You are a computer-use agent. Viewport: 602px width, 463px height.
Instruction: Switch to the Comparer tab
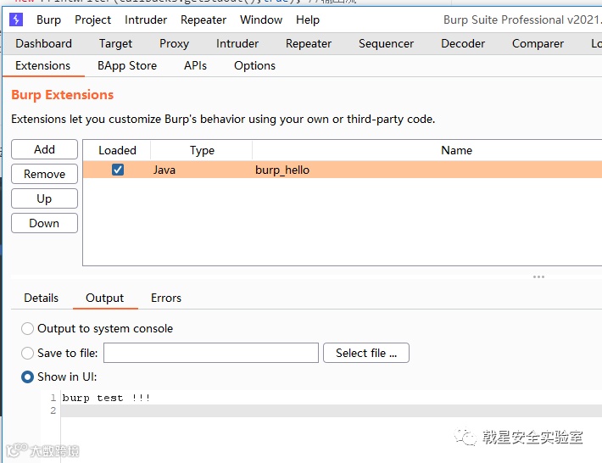pyautogui.click(x=538, y=44)
